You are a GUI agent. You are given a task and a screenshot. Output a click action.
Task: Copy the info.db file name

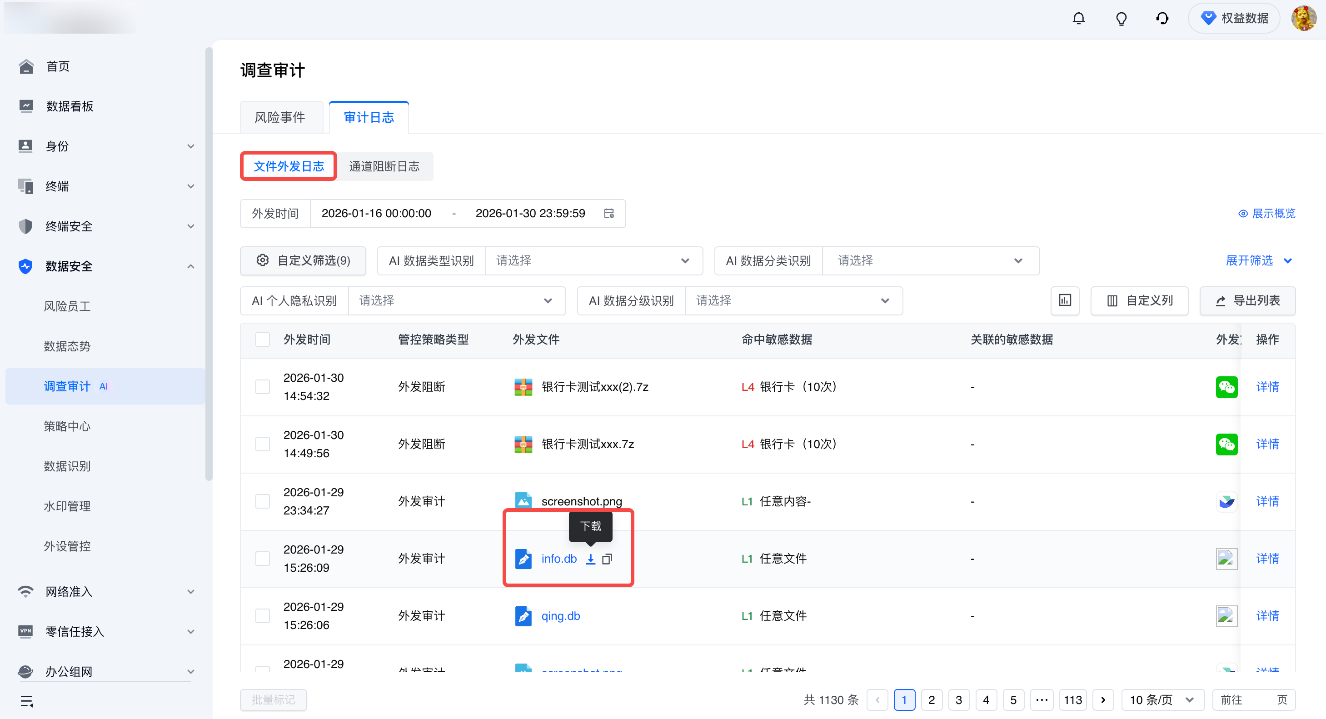click(608, 559)
